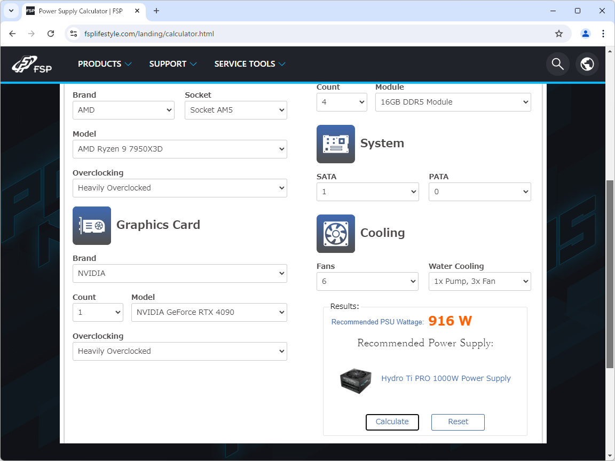
Task: Close the Power Supply Calculator tab
Action: point(137,11)
